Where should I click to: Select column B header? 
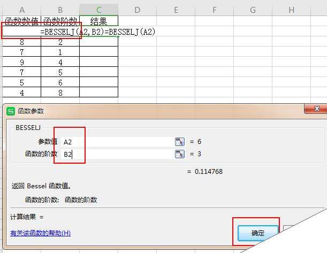[x=60, y=10]
